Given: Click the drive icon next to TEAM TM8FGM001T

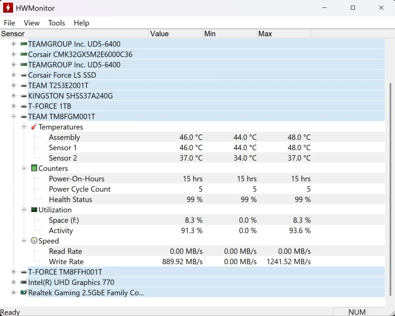Looking at the screenshot, I should (24, 117).
